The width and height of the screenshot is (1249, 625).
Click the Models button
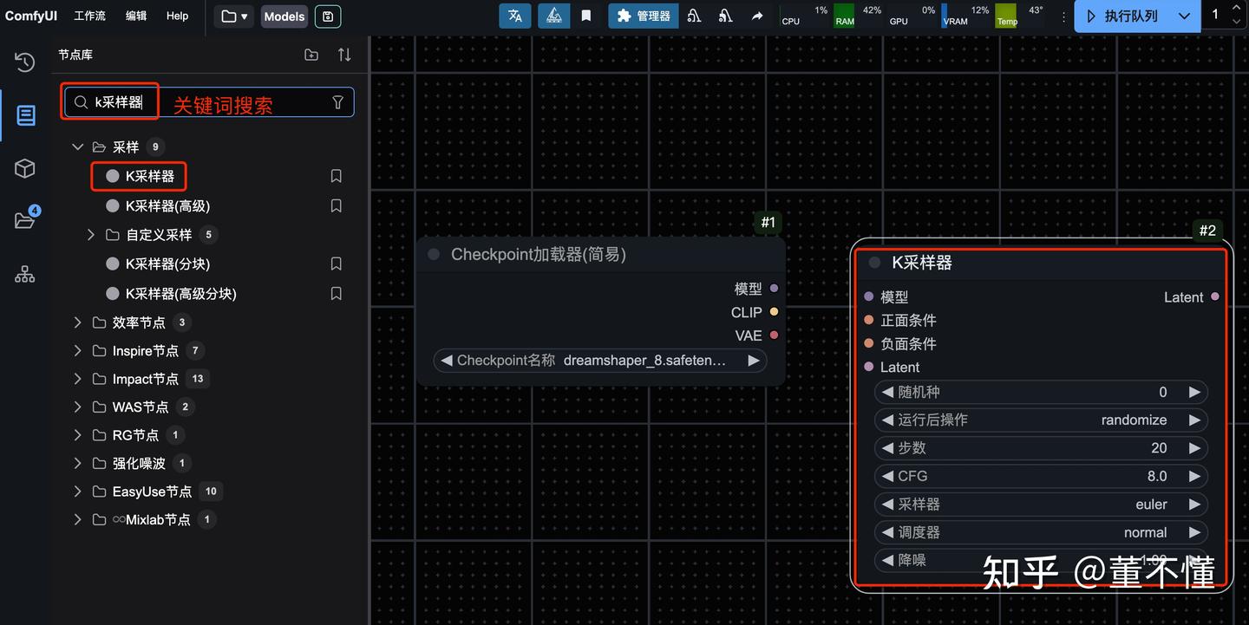click(284, 16)
